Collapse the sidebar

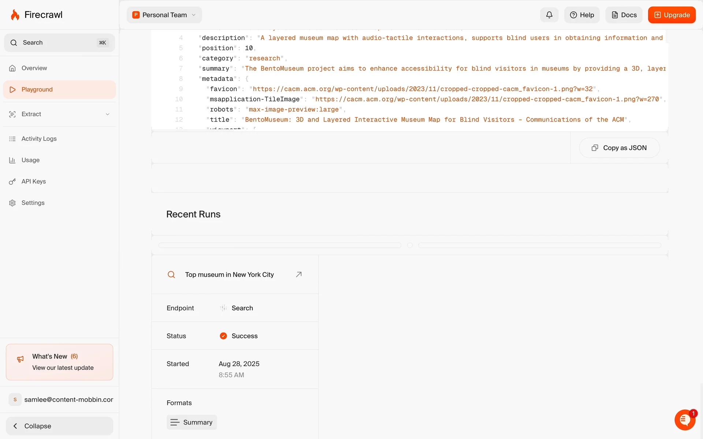(59, 426)
